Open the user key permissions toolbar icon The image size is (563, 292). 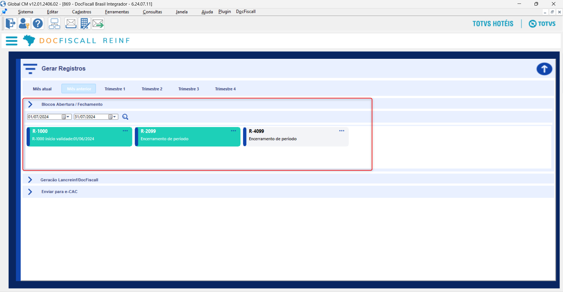coord(24,23)
